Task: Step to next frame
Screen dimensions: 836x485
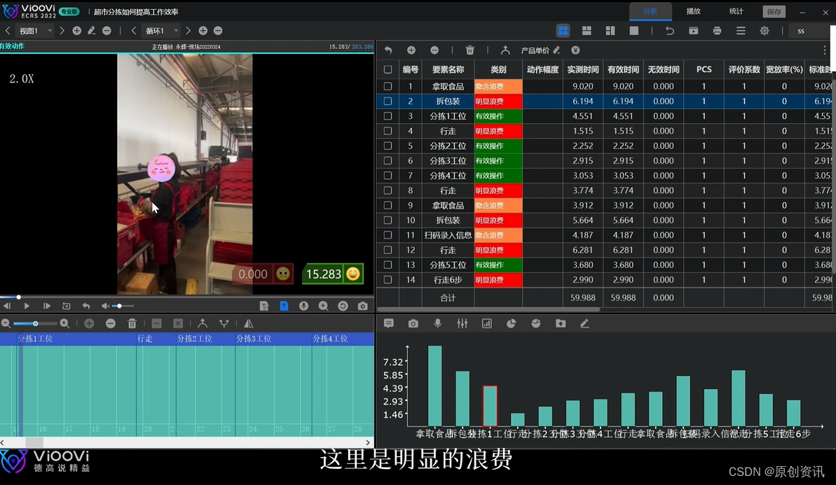Action: [x=47, y=306]
